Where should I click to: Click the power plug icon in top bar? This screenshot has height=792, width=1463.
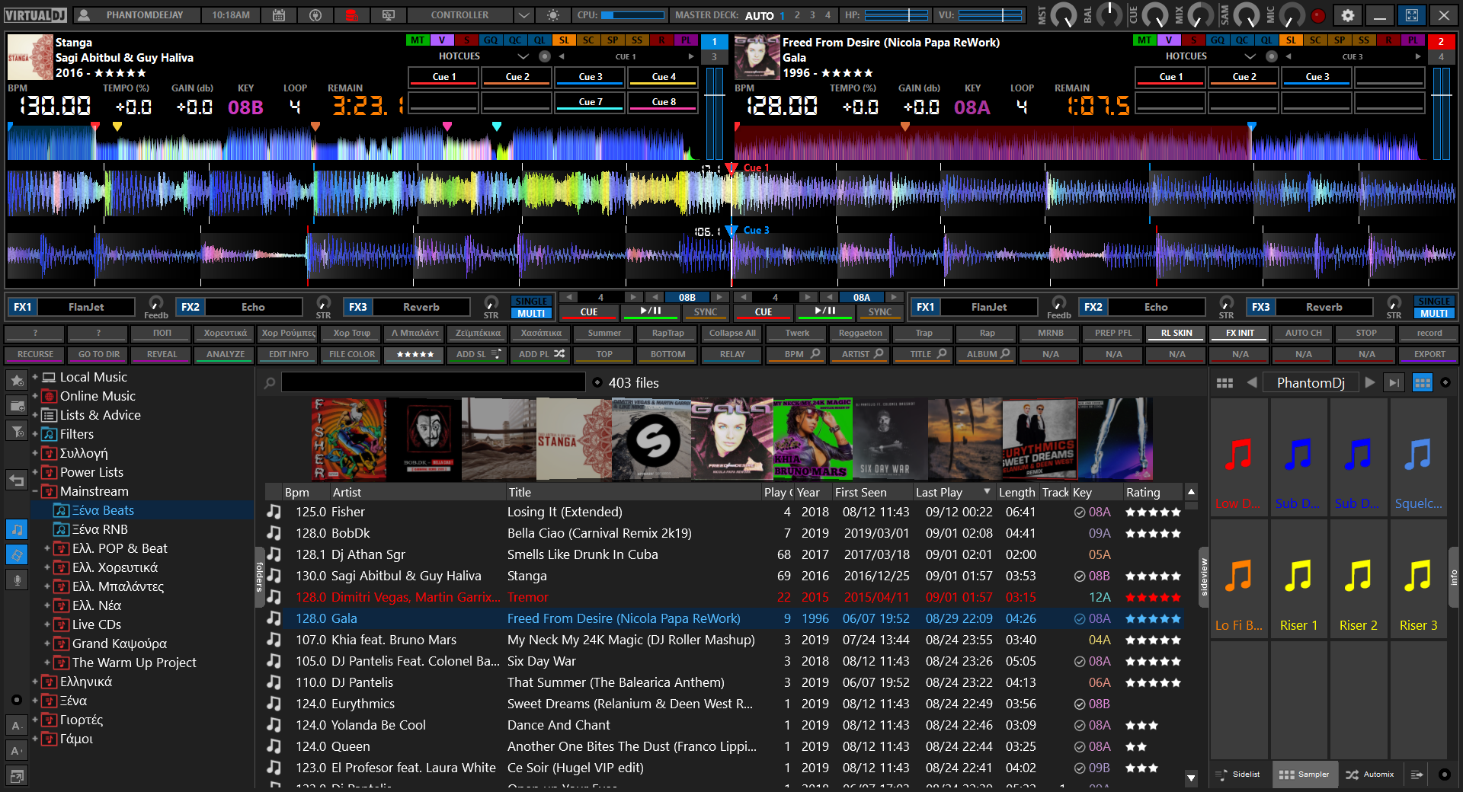pyautogui.click(x=315, y=15)
